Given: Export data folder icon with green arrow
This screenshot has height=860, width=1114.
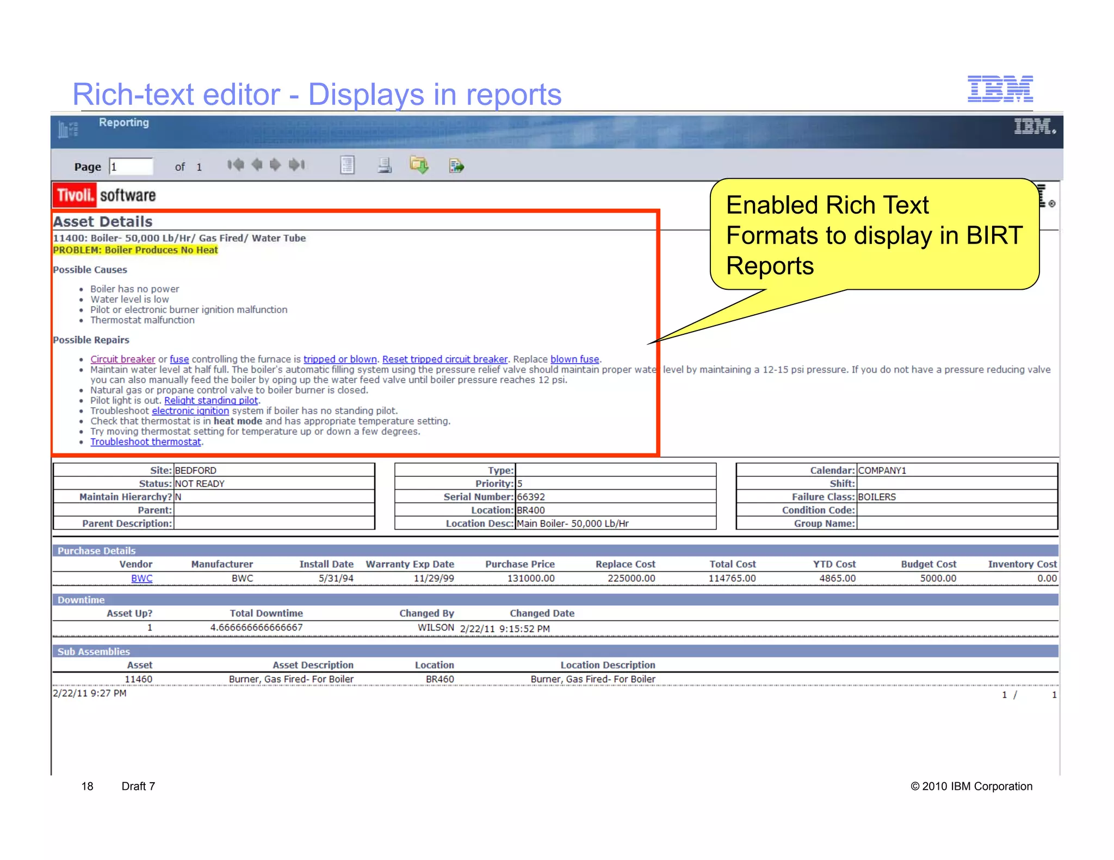Looking at the screenshot, I should [x=419, y=165].
